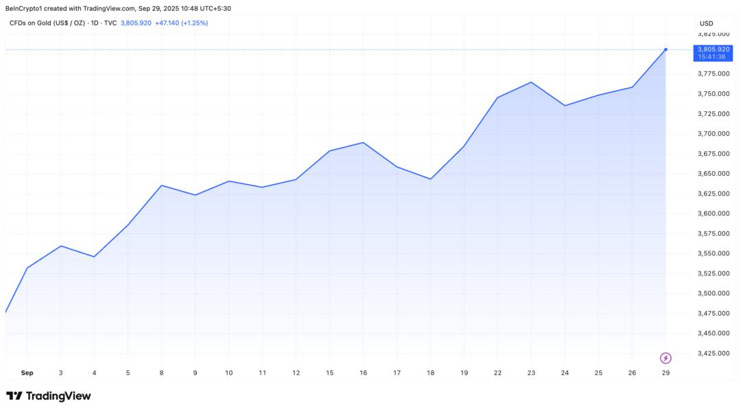Select the Sep label on the date axis
Screen dimensions: 741x412
click(27, 373)
